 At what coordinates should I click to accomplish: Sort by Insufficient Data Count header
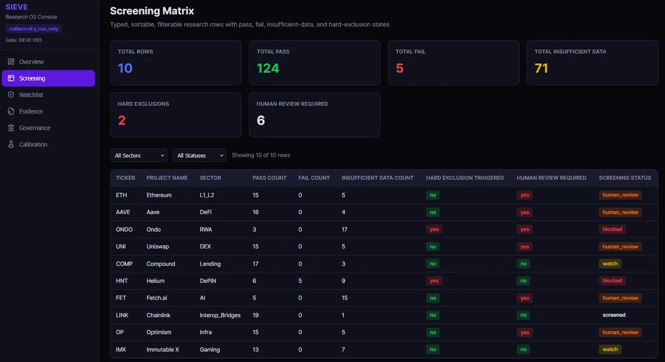[378, 178]
